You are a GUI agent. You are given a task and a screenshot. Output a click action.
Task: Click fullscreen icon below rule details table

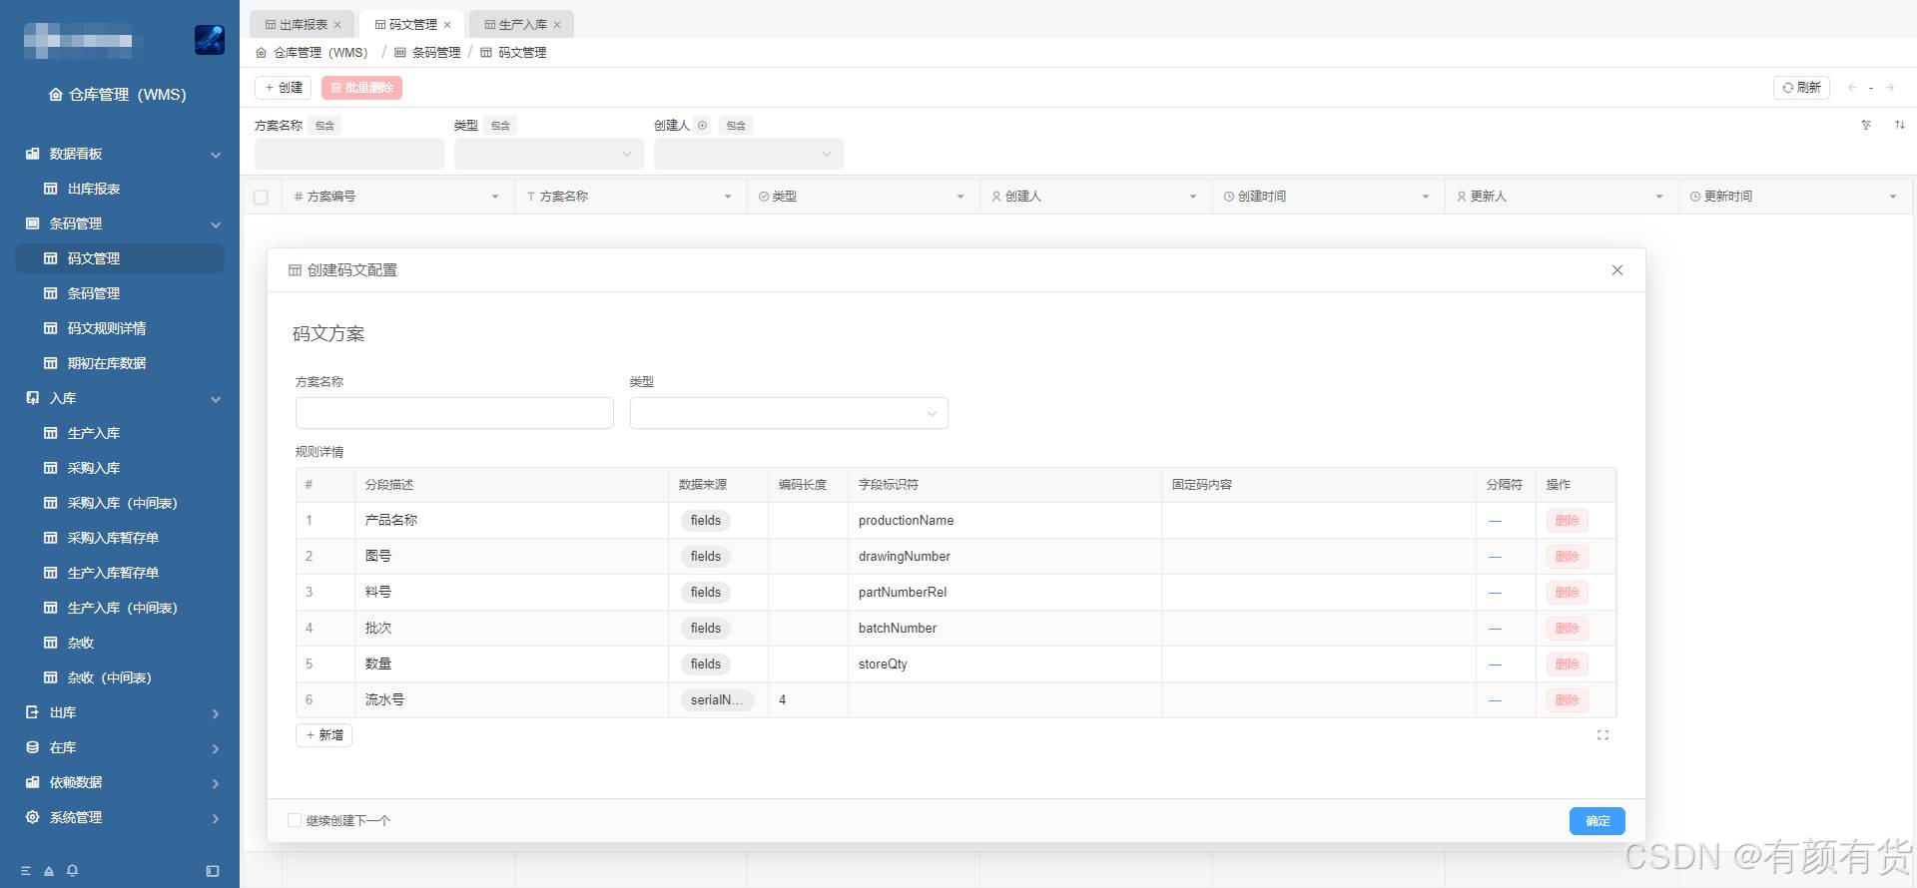point(1602,735)
